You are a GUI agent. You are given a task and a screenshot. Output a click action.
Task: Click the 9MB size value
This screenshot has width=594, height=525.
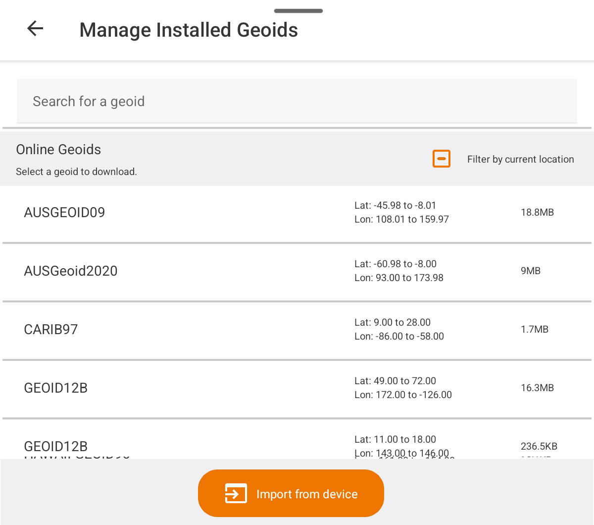[531, 271]
